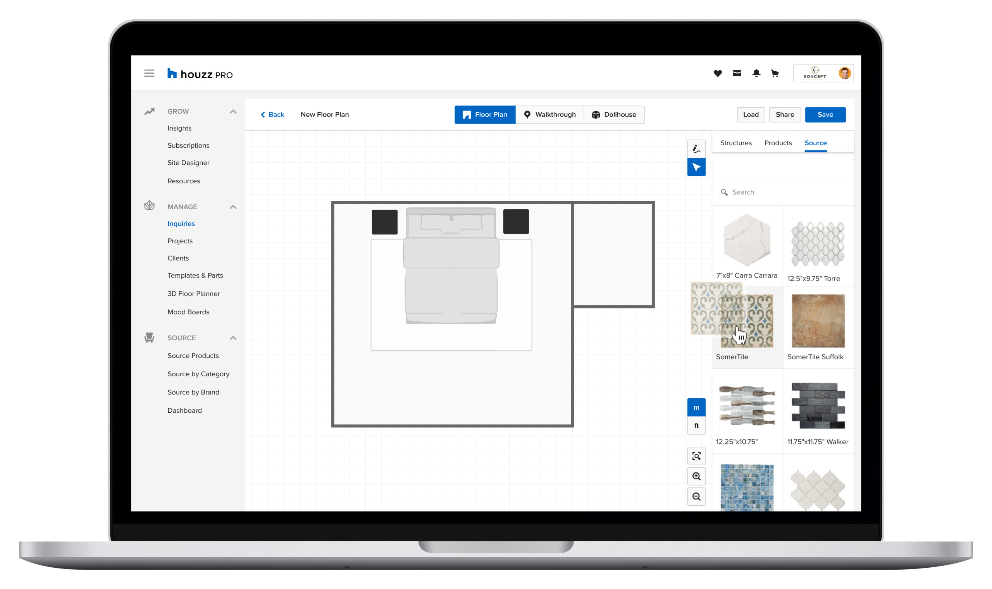Switch to the Walkthrough view tab
992x589 pixels.
(x=550, y=114)
